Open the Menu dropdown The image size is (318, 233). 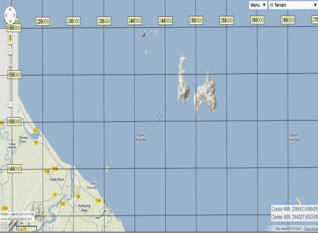[258, 5]
